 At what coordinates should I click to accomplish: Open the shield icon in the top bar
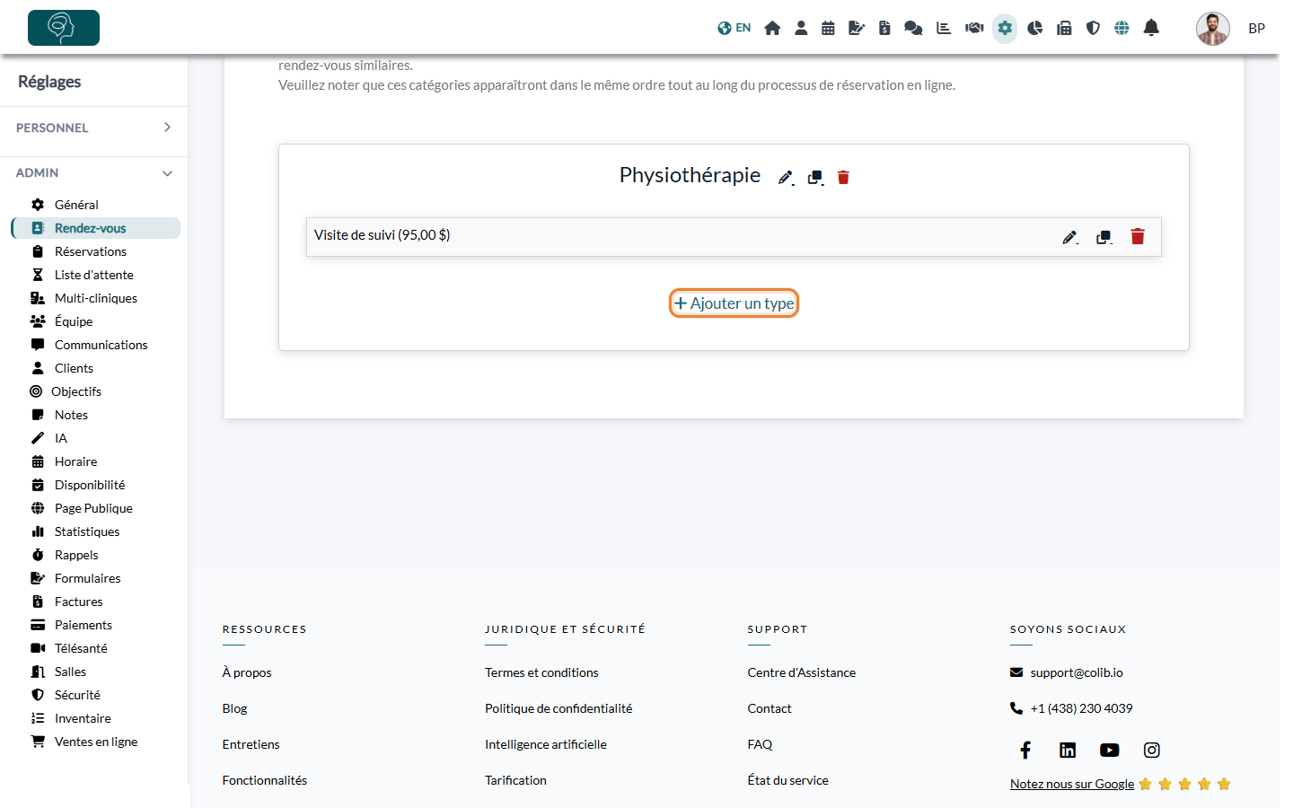point(1093,28)
